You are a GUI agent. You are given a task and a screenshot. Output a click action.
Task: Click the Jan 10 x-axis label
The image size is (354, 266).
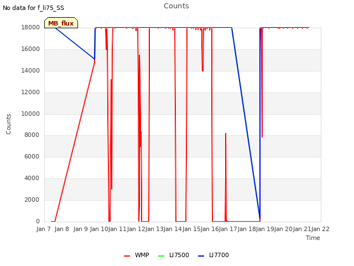99,229
